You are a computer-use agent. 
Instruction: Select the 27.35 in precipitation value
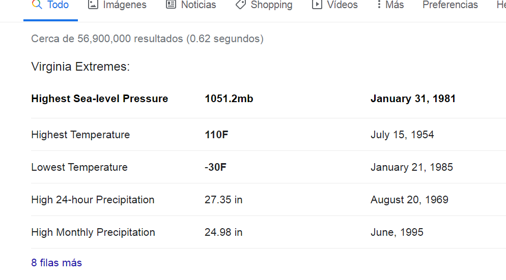pyautogui.click(x=223, y=200)
